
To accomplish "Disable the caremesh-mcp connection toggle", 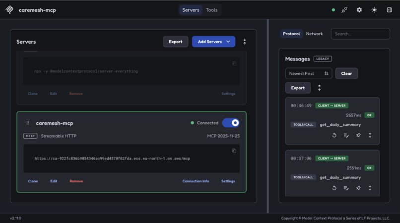I will coord(231,123).
